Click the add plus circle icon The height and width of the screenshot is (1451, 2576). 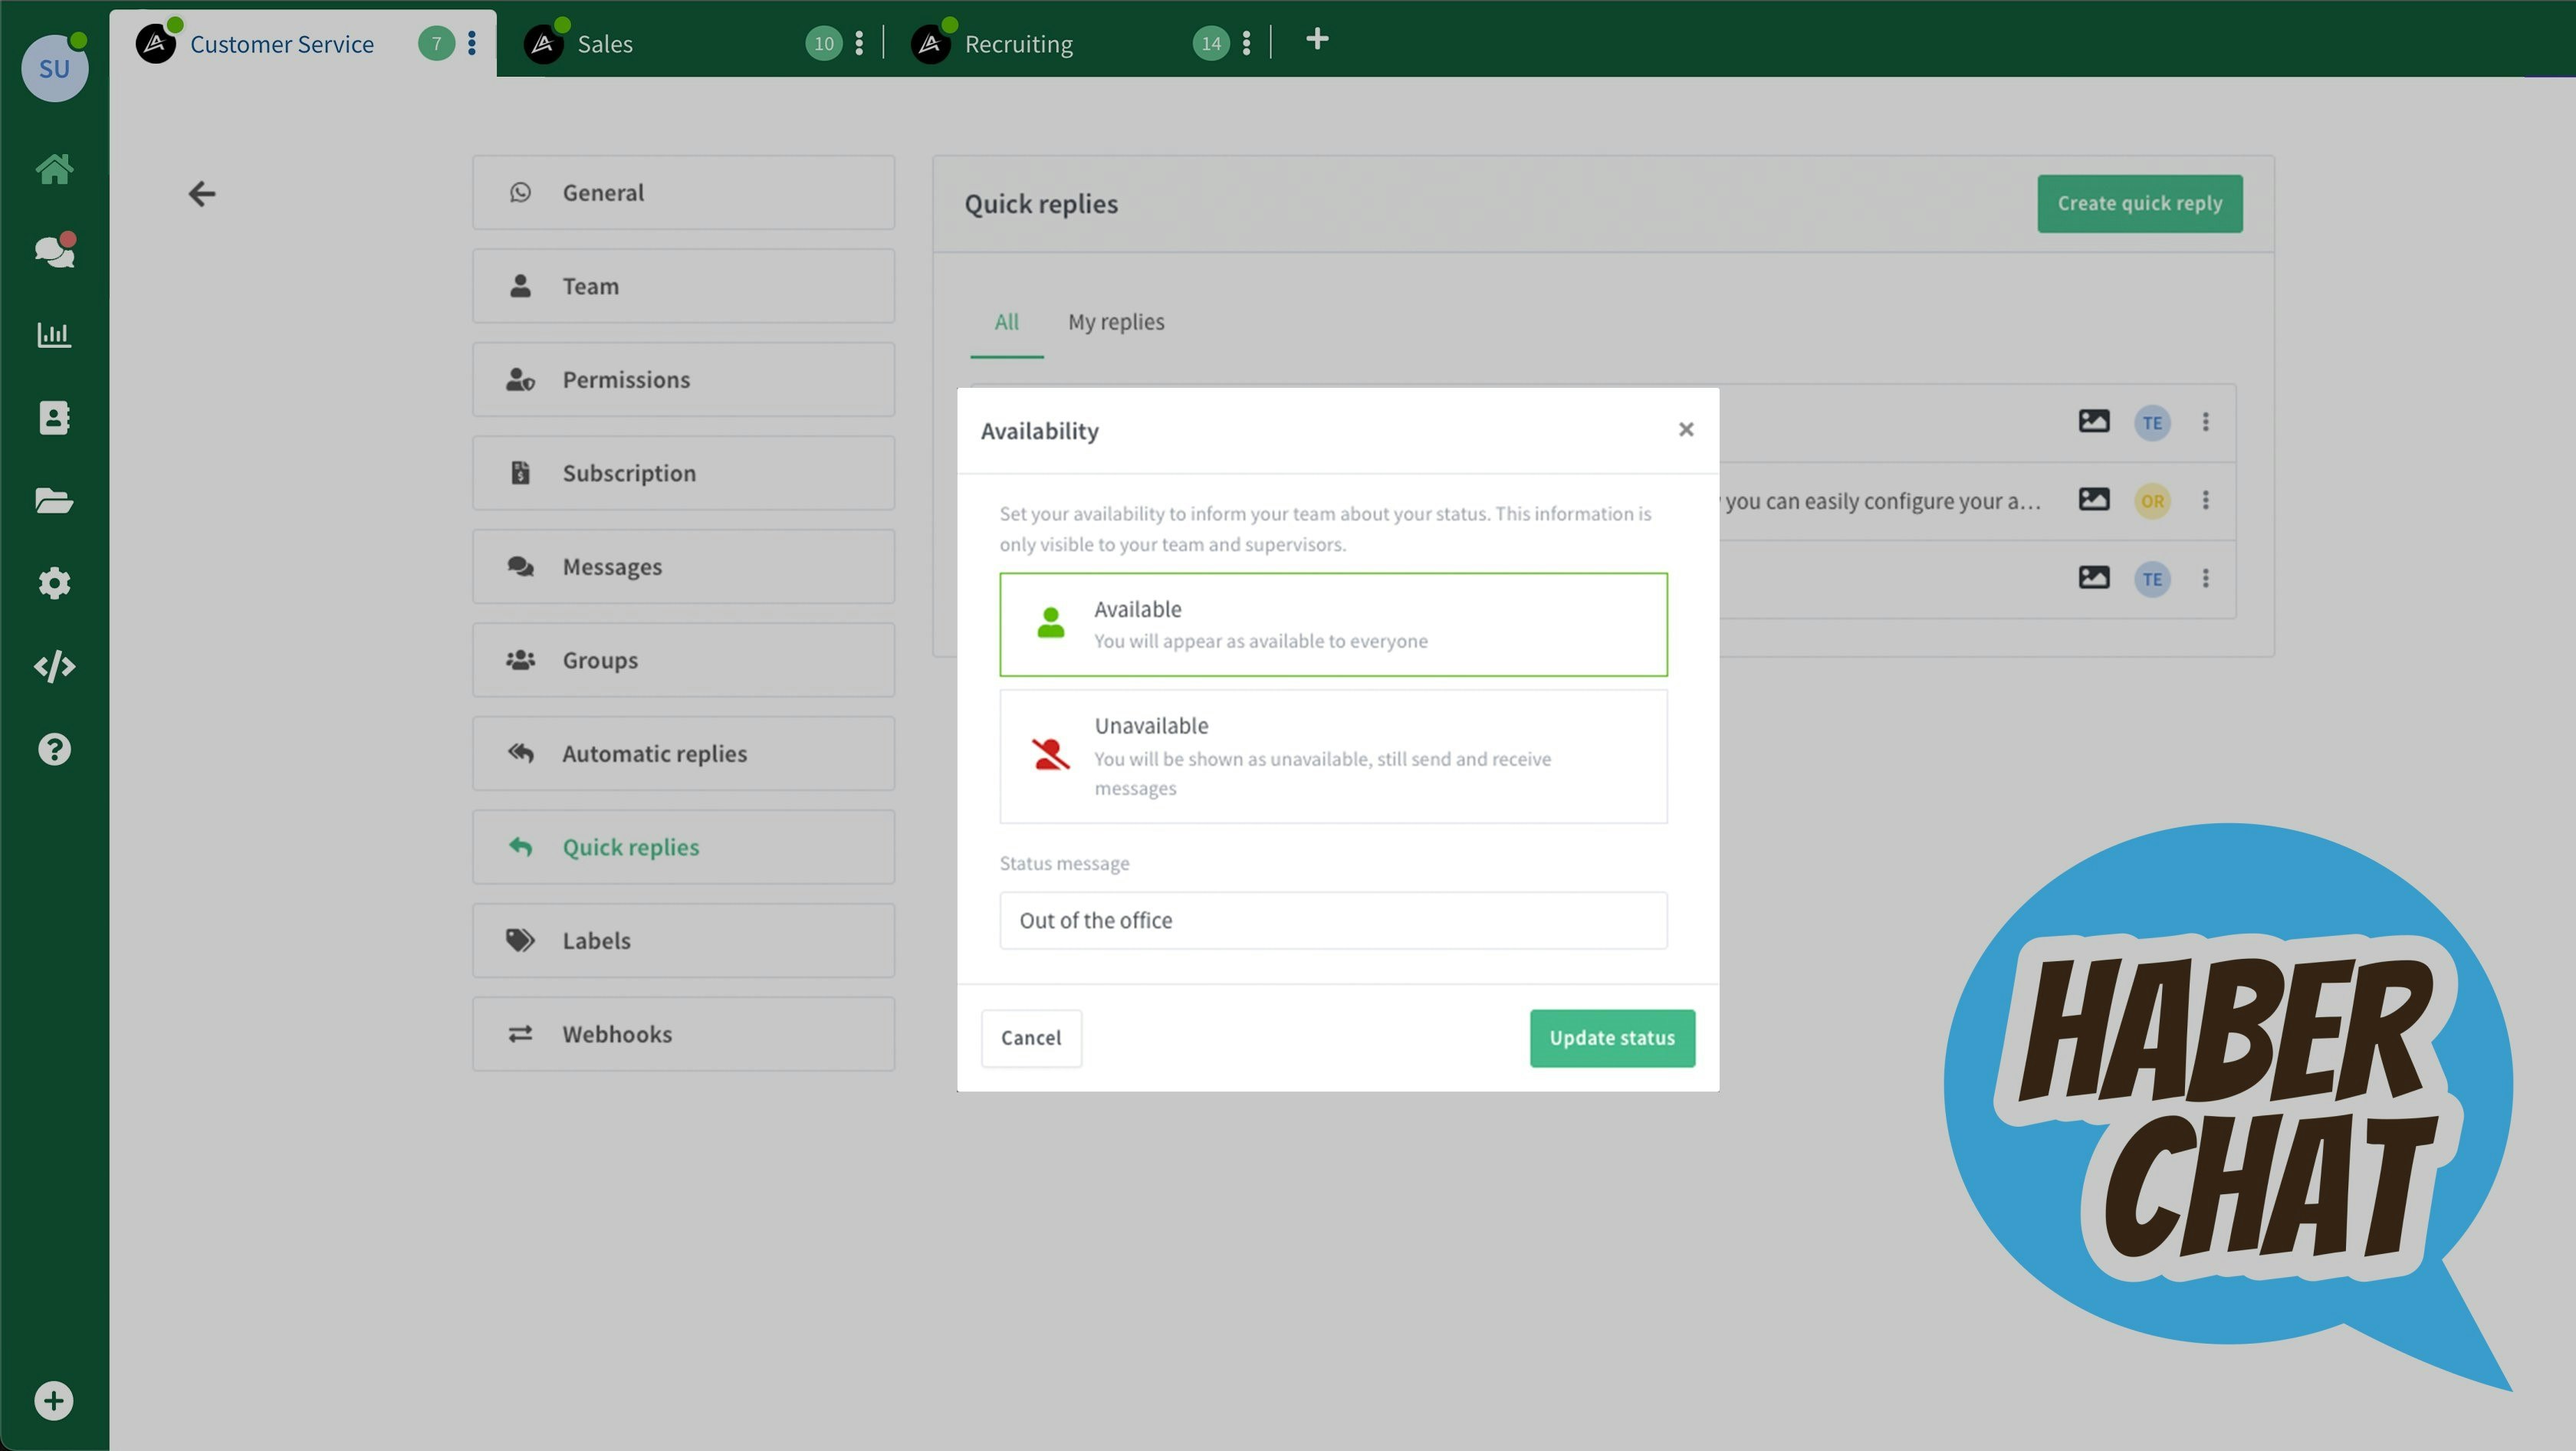54,1400
